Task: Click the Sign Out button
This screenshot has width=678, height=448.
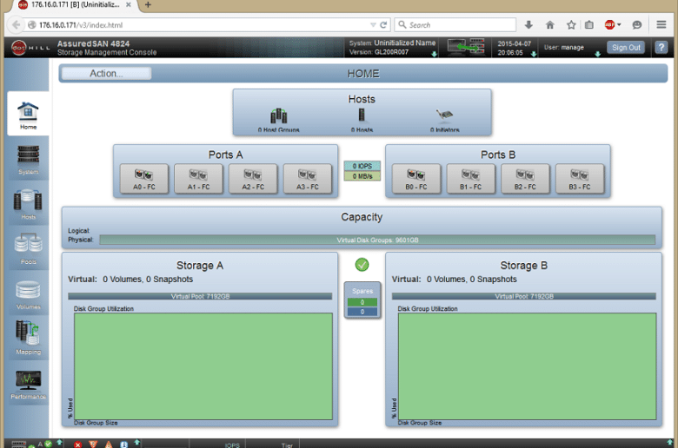Action: click(x=626, y=48)
